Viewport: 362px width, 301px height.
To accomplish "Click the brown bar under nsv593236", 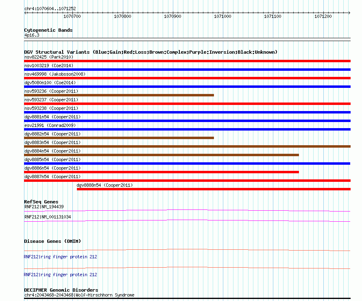I will tap(119, 95).
